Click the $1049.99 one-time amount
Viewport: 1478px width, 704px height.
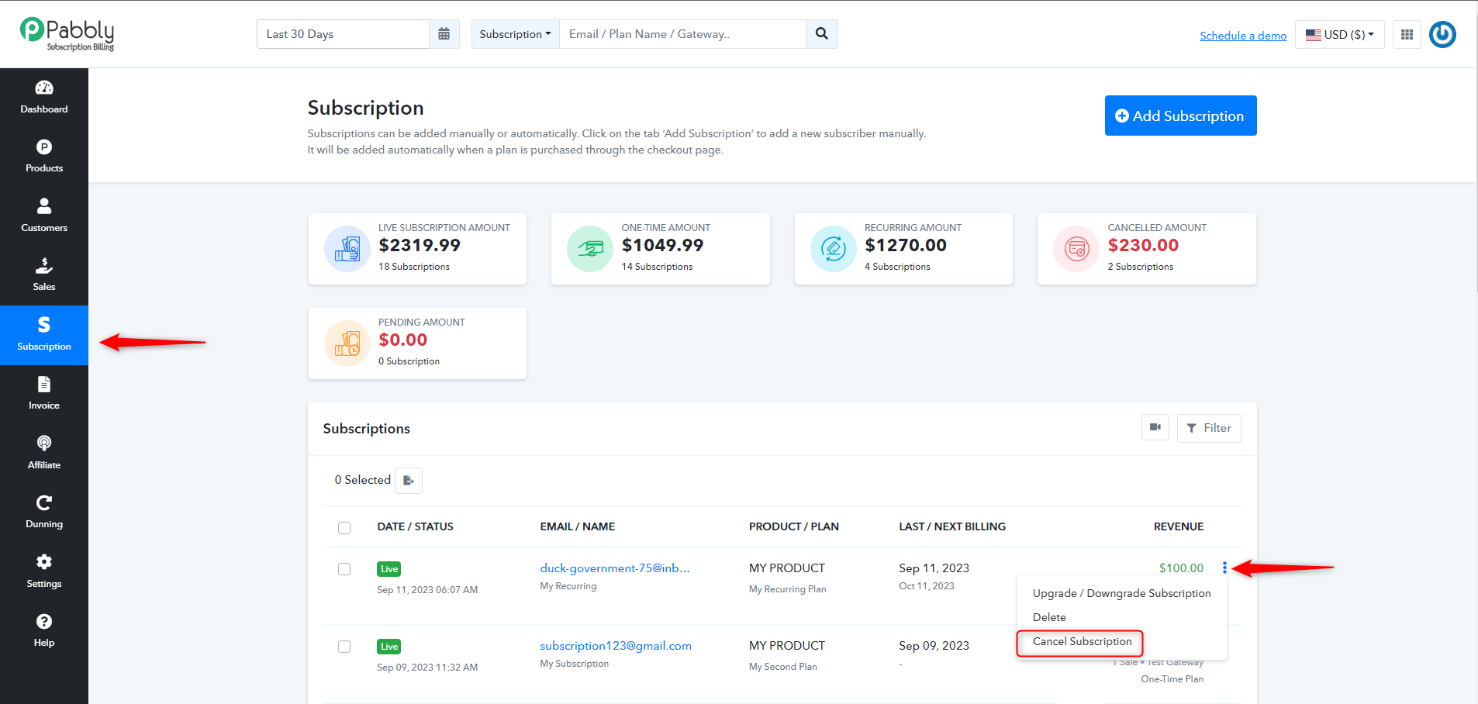pos(662,245)
